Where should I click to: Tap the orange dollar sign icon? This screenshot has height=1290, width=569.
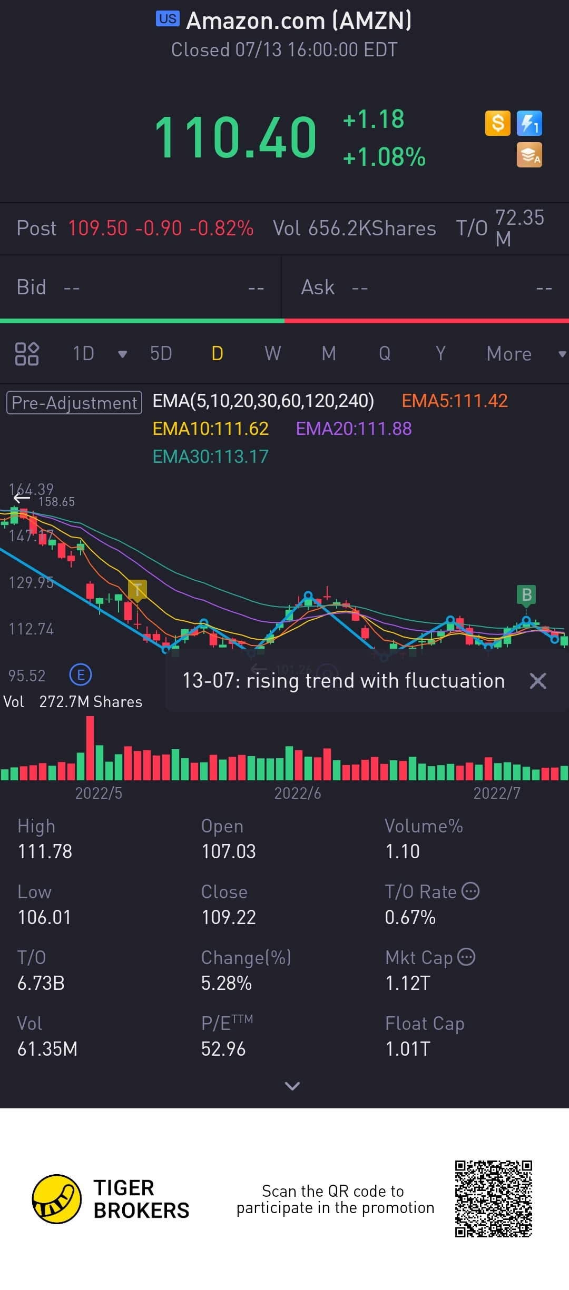click(497, 123)
